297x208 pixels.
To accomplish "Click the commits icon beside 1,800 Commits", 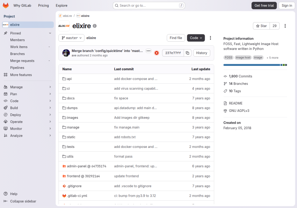I will click(x=225, y=76).
